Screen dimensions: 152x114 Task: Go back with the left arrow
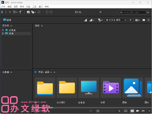coord(2,12)
